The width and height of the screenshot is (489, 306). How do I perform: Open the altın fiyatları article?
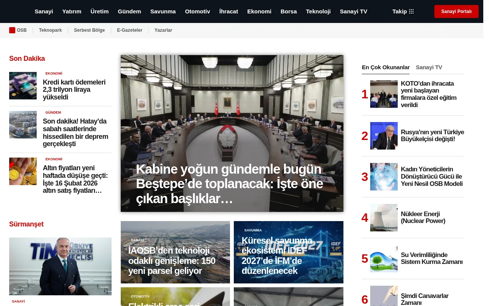point(75,179)
